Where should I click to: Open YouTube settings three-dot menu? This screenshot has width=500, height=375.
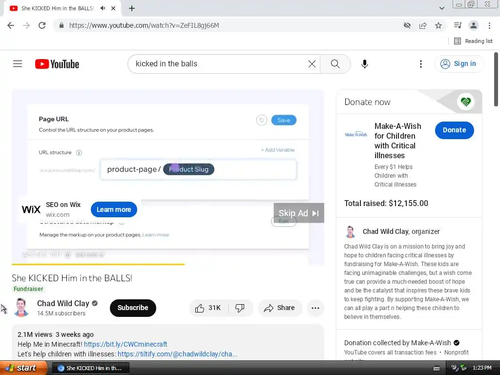[x=420, y=64]
